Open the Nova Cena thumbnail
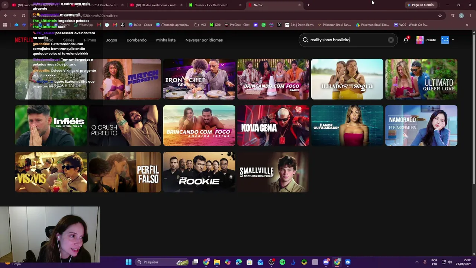 (273, 125)
